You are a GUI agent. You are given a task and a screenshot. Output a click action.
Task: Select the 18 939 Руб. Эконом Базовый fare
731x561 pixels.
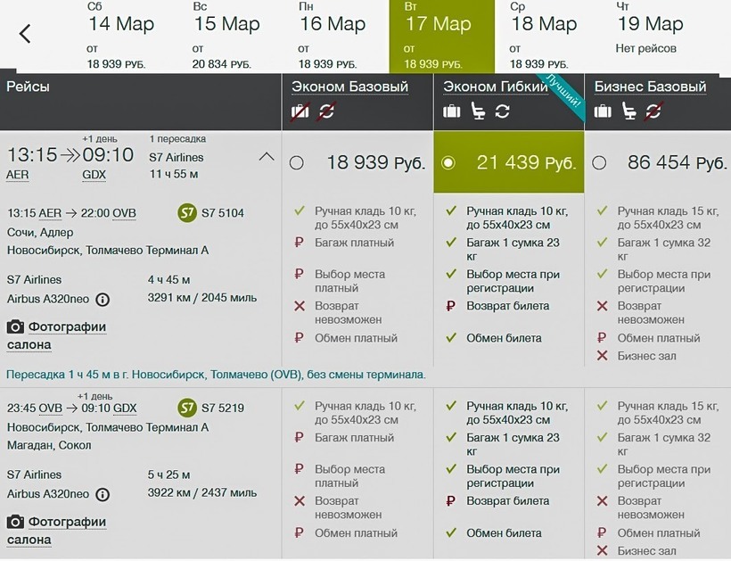coord(297,163)
